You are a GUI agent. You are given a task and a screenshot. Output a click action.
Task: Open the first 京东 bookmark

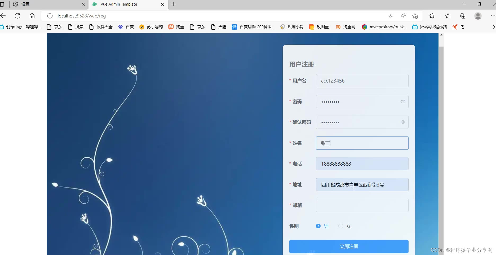pyautogui.click(x=55, y=27)
